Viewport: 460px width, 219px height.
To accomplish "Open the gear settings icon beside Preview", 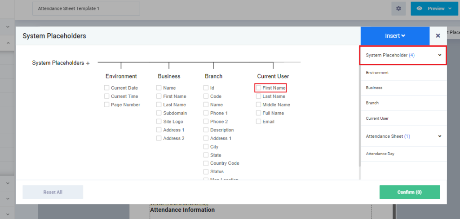I will pos(398,9).
